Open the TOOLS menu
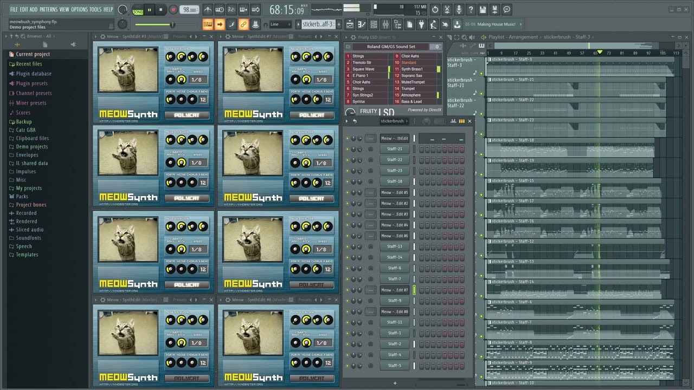The height and width of the screenshot is (390, 694). point(95,10)
